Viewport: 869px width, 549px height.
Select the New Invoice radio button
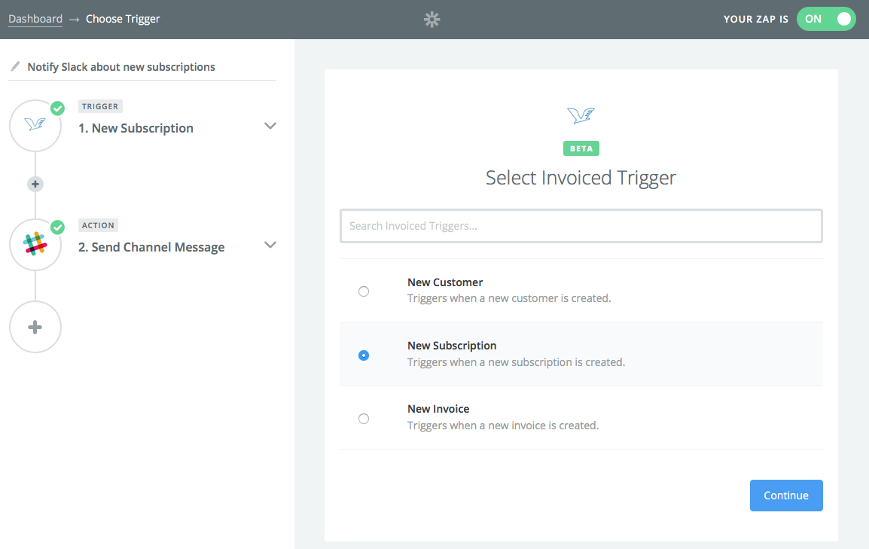pyautogui.click(x=364, y=419)
